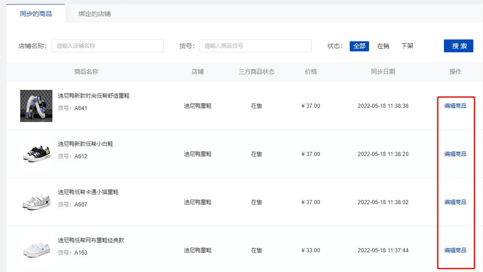The image size is (483, 272).
Task: Focus the 货号 search input field
Action: [x=255, y=46]
